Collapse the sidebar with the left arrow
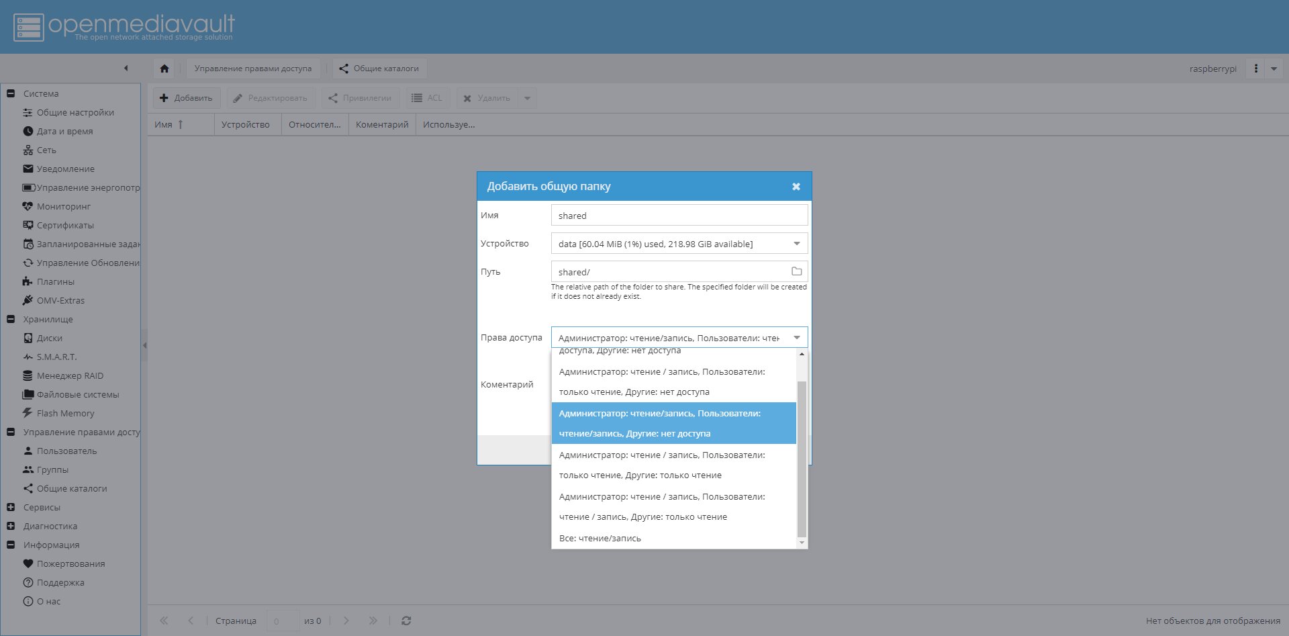The image size is (1289, 636). click(126, 68)
